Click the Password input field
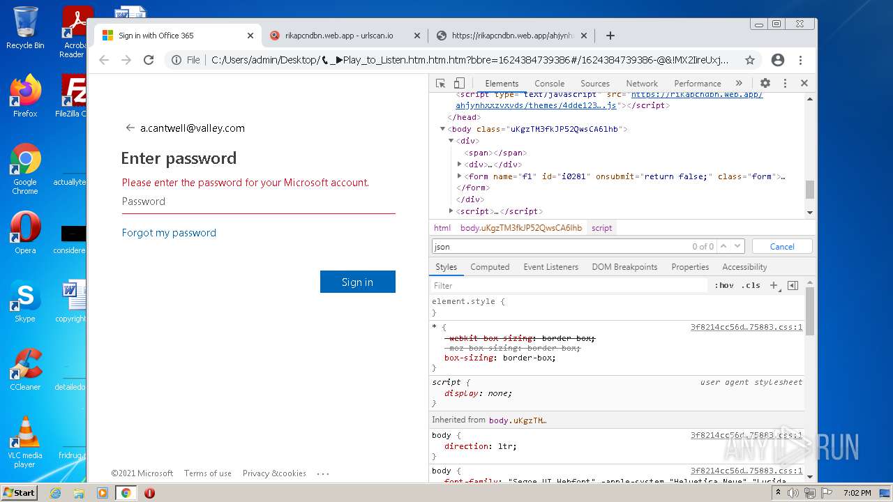Image resolution: width=893 pixels, height=502 pixels. tap(259, 201)
